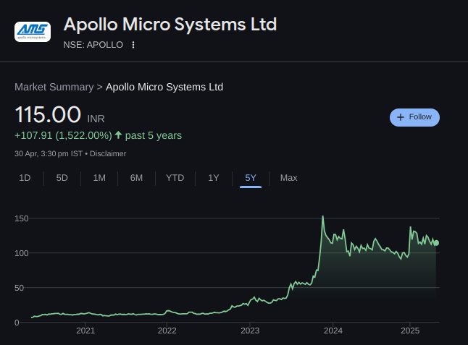Click the Apollo Micro Systems Ltd title

click(170, 24)
